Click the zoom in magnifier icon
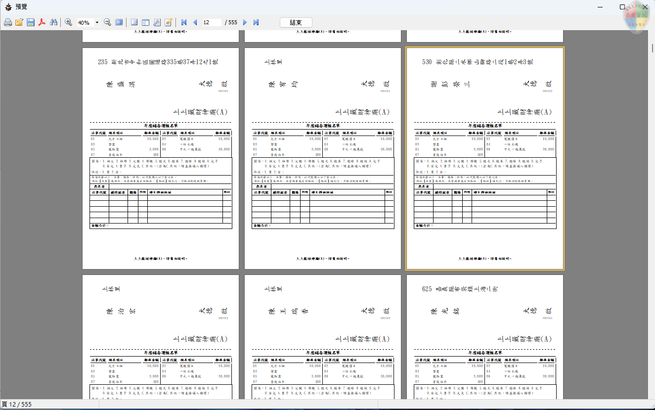This screenshot has width=655, height=410. click(69, 23)
